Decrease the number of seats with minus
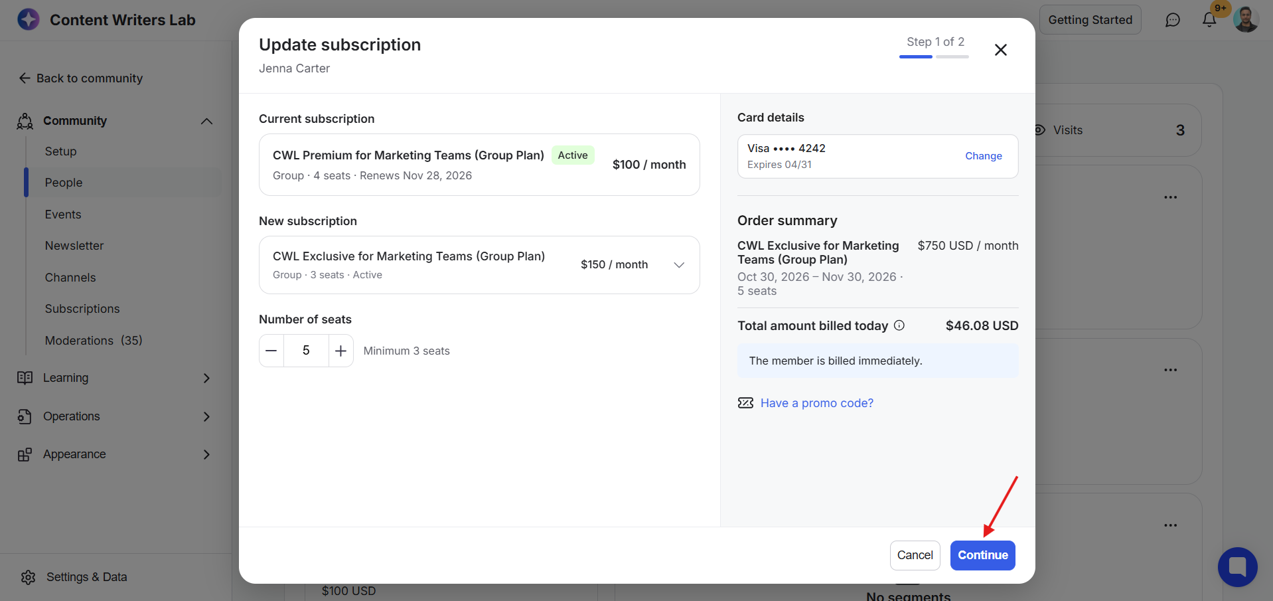 [x=271, y=351]
